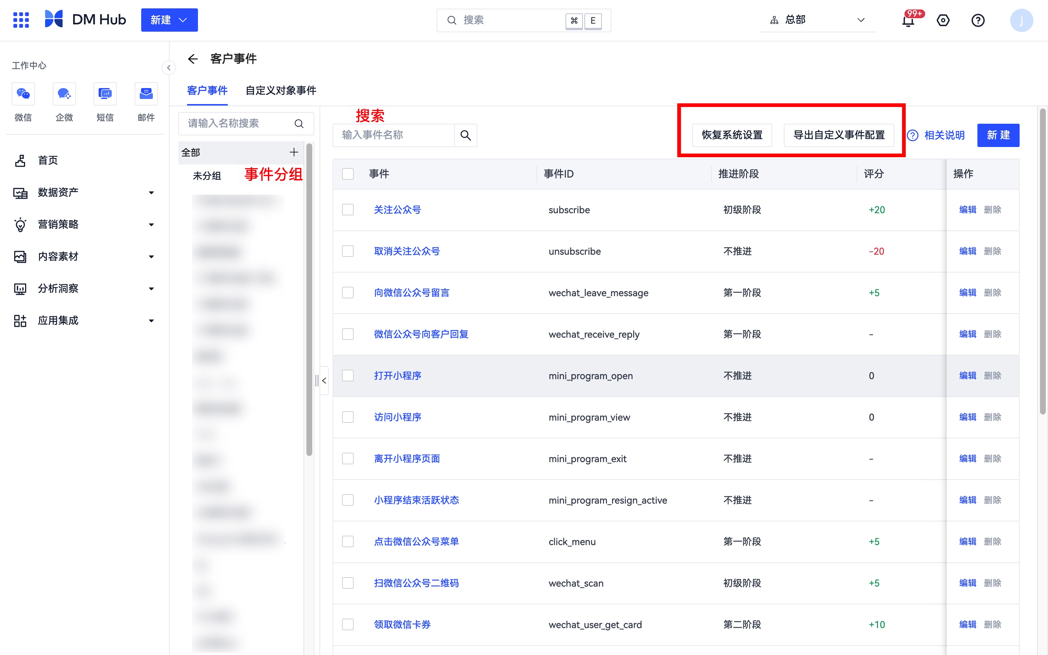The height and width of the screenshot is (655, 1048).
Task: Click the 首页 sidebar item
Action: (x=84, y=160)
